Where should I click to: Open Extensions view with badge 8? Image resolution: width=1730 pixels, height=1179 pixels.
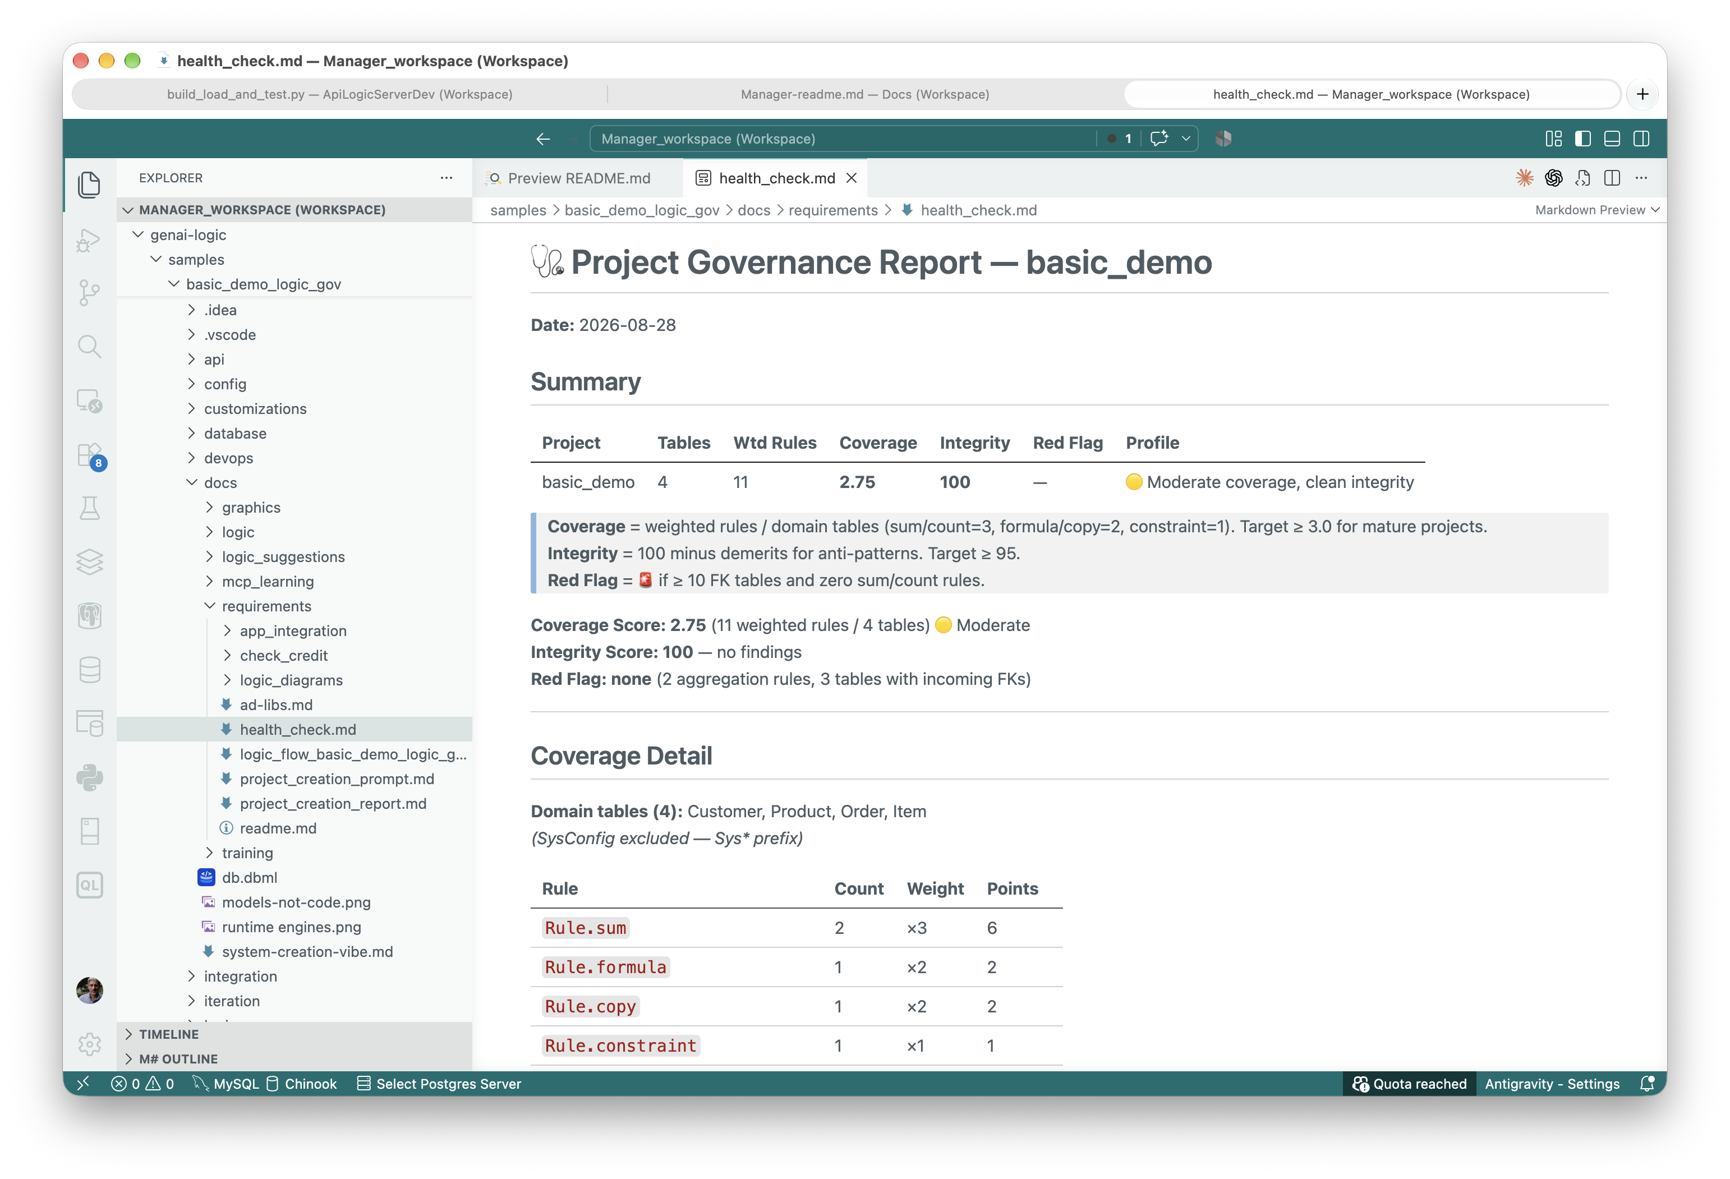(x=89, y=455)
